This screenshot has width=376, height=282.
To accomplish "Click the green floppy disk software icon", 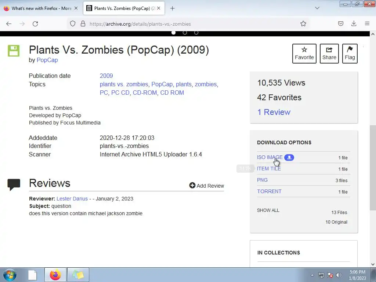I will (14, 51).
